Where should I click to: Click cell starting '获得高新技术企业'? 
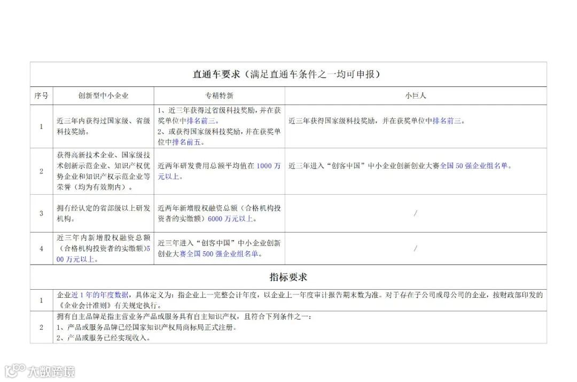pos(104,171)
